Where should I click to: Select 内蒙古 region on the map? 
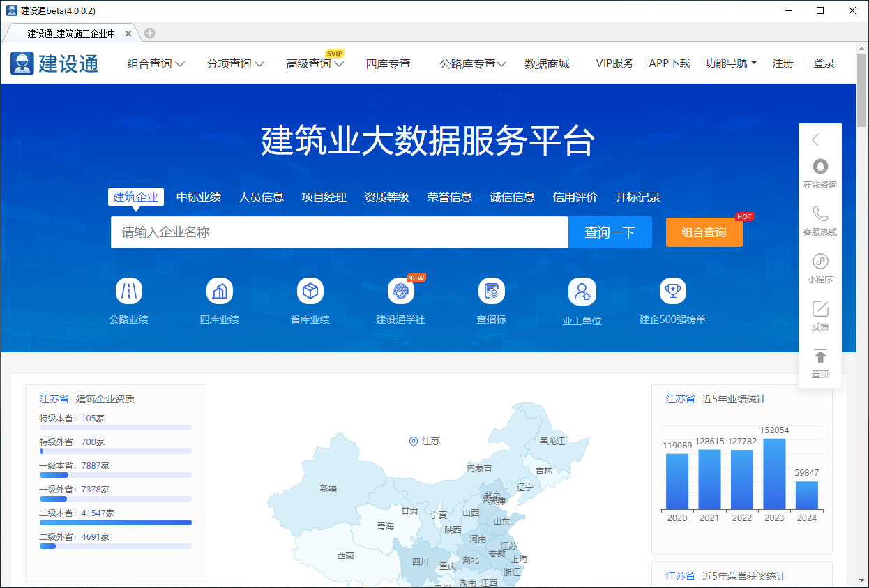[479, 467]
